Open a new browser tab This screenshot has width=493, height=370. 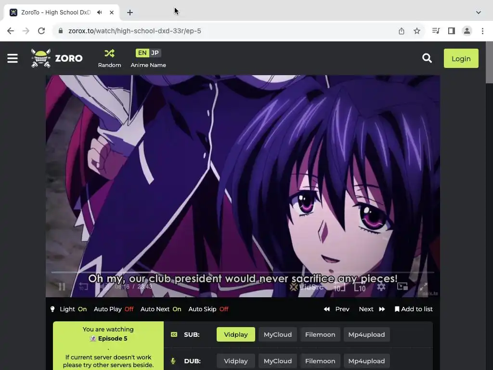click(130, 12)
